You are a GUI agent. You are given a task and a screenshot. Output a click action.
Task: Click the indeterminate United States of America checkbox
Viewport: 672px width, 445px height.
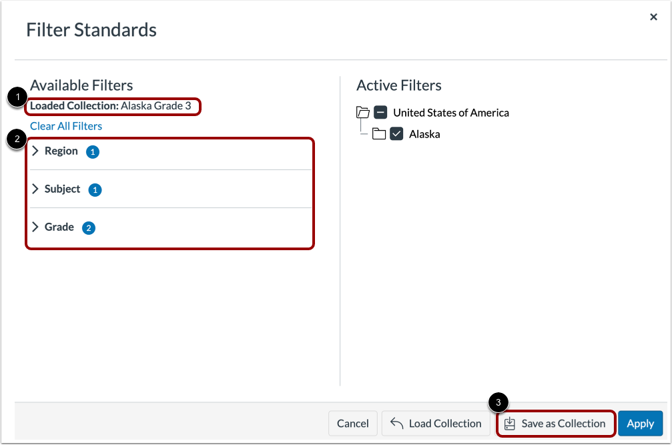coord(380,112)
